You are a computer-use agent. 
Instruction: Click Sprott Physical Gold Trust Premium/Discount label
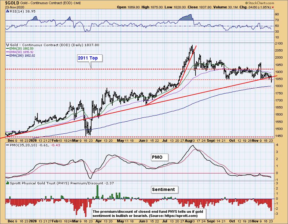coord(62,183)
